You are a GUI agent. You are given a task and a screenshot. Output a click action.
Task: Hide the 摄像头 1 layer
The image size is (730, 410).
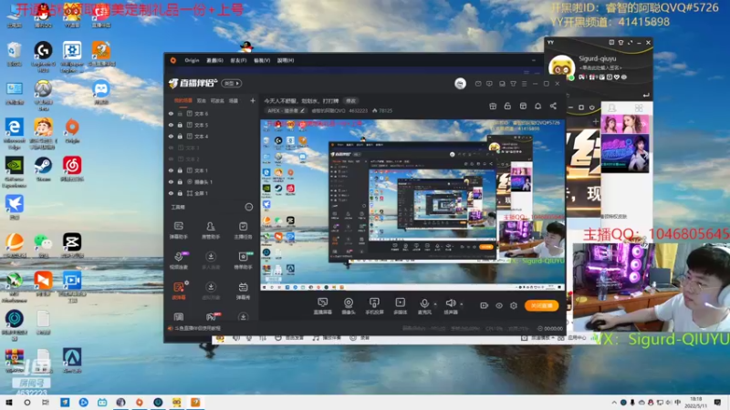coord(171,181)
